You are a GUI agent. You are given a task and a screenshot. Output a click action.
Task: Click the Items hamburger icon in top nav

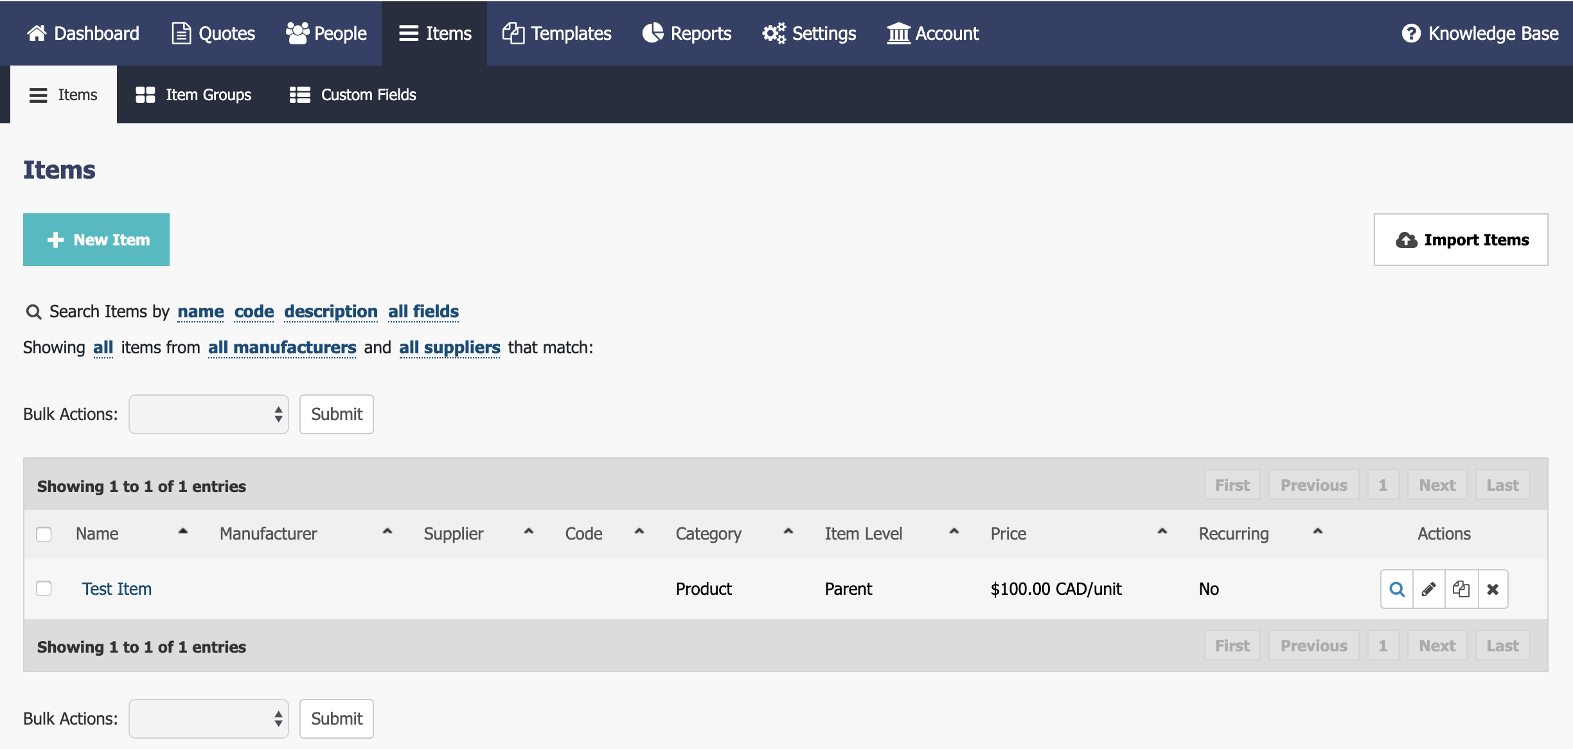[x=409, y=33]
